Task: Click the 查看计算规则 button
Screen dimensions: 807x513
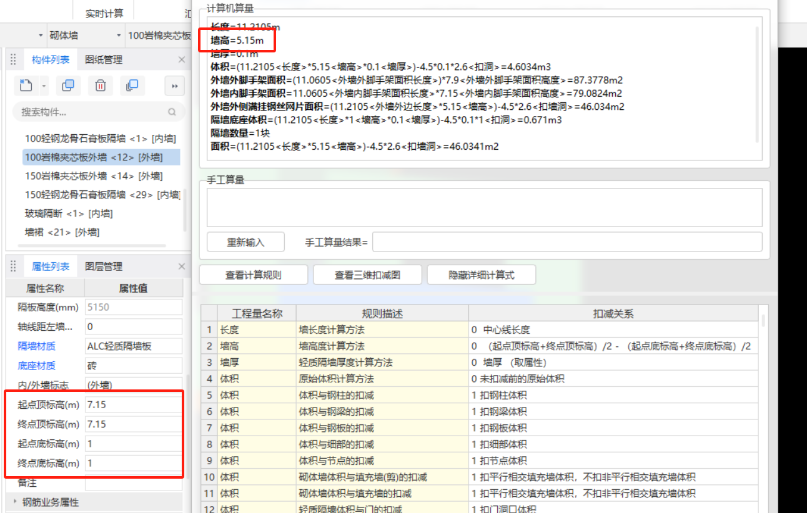Action: point(254,275)
